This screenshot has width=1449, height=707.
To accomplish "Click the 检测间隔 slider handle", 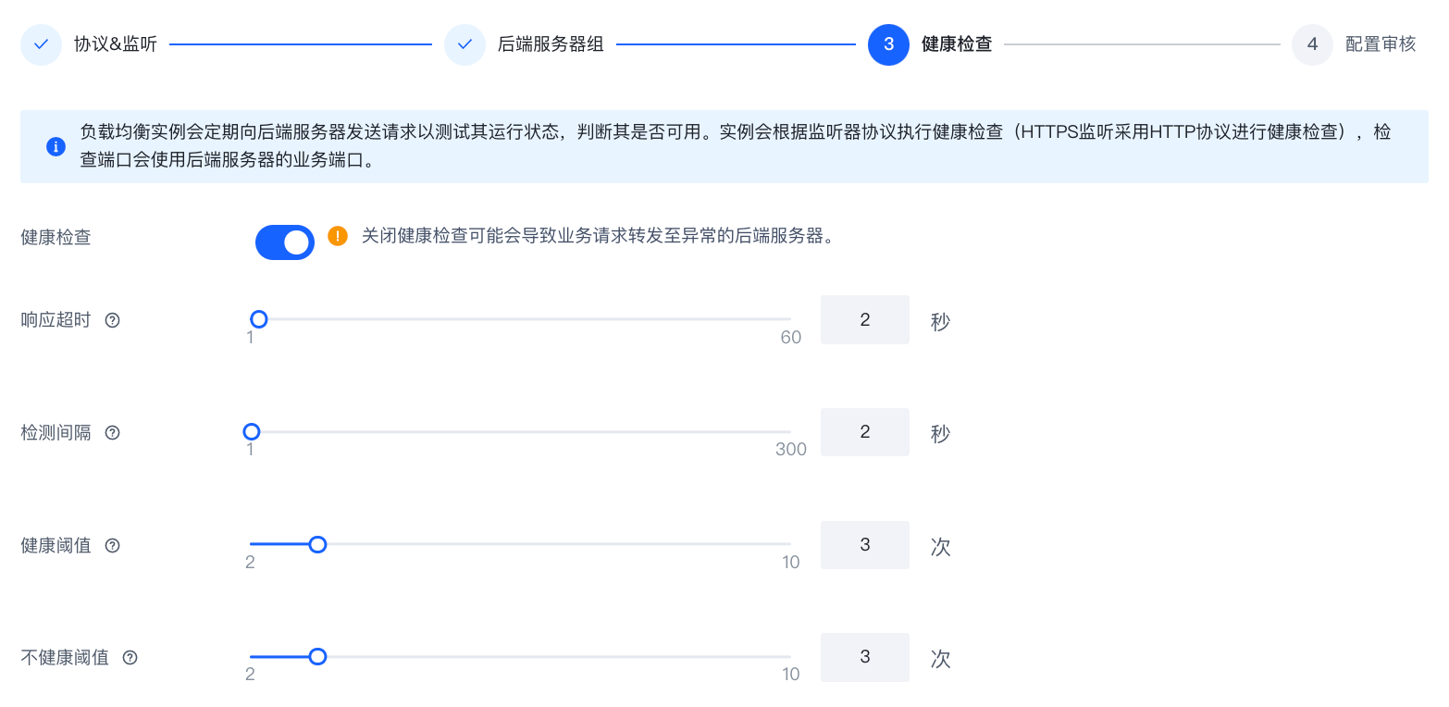I will [251, 431].
